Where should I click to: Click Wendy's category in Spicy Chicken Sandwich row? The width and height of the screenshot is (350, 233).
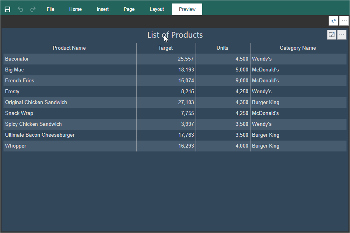click(x=262, y=124)
